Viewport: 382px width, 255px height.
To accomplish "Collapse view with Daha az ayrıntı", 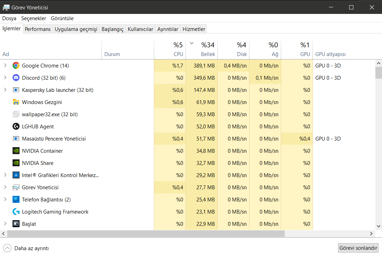I will (x=26, y=248).
